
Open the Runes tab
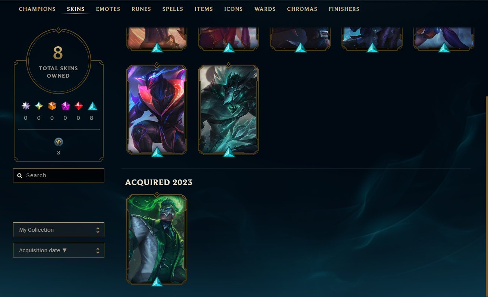point(141,9)
